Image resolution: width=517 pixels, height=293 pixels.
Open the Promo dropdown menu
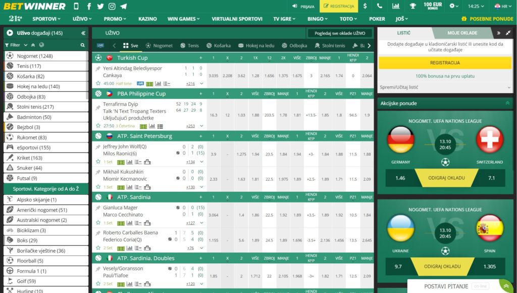click(x=115, y=19)
